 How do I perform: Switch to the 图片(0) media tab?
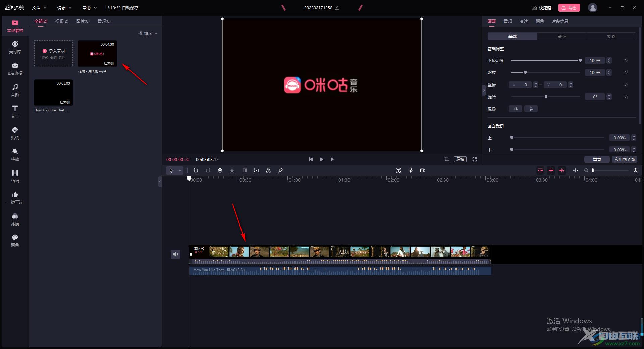[x=83, y=21]
